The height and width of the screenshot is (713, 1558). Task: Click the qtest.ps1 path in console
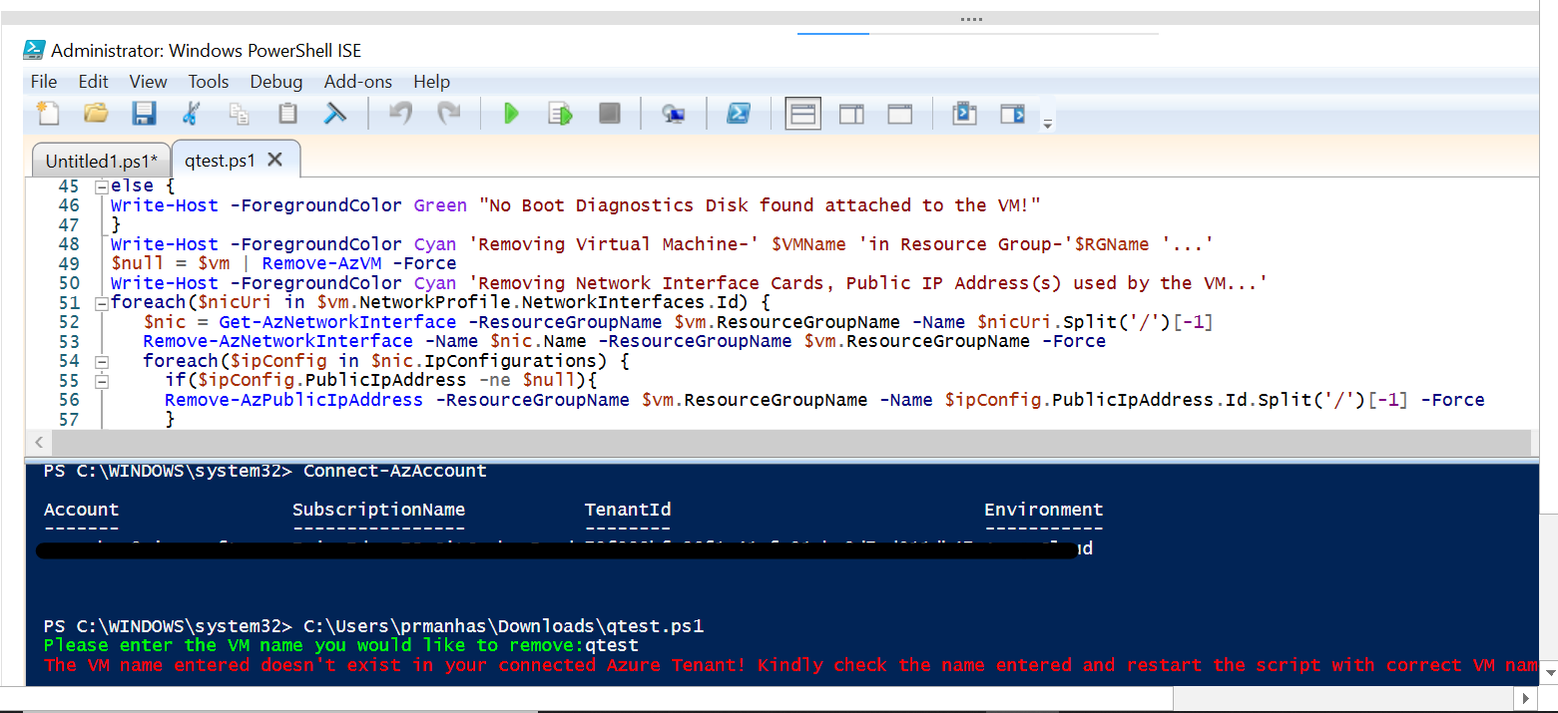click(x=504, y=626)
